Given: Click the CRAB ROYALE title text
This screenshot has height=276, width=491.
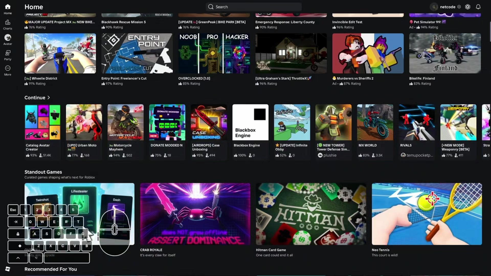Looking at the screenshot, I should point(151,250).
